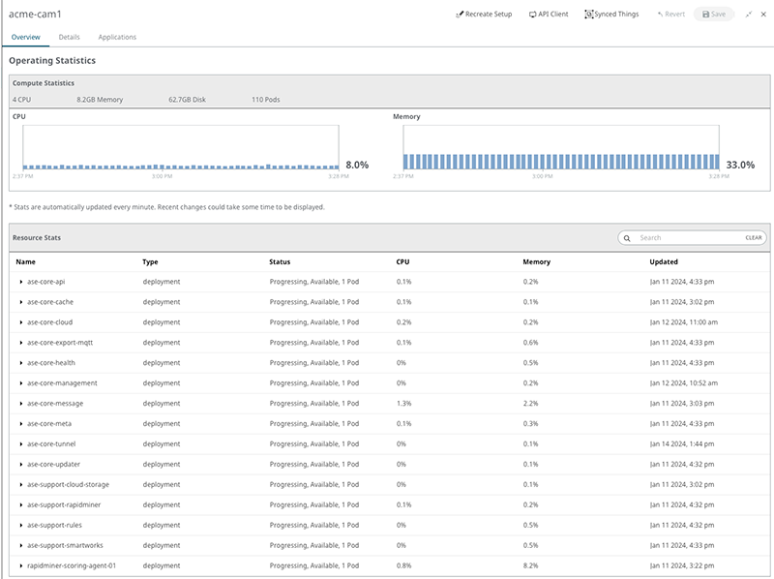The width and height of the screenshot is (774, 579).
Task: Sort by the Name column header
Action: coord(25,261)
